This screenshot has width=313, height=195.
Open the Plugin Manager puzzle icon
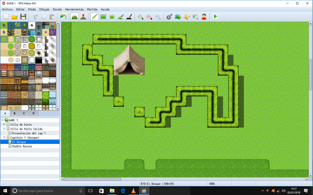pyautogui.click(x=178, y=17)
